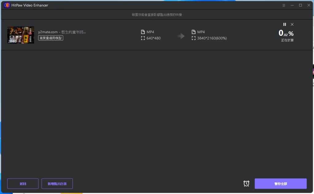
Task: Cancel the y2mate.com video export task
Action: (292, 24)
